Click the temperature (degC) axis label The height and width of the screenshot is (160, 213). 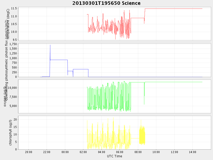8,24
